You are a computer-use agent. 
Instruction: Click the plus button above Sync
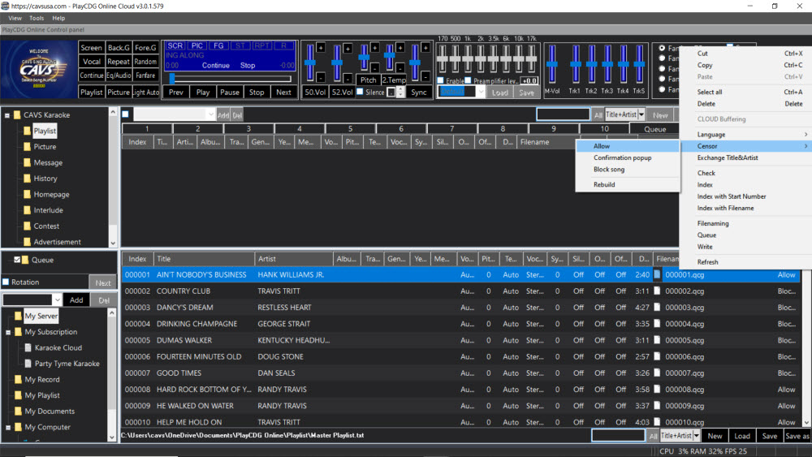click(425, 48)
